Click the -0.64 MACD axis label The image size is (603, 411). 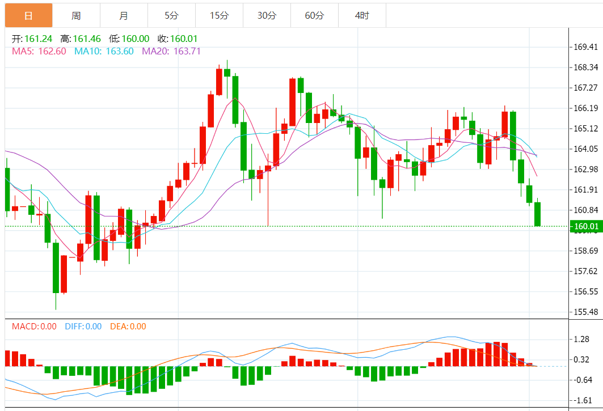581,380
